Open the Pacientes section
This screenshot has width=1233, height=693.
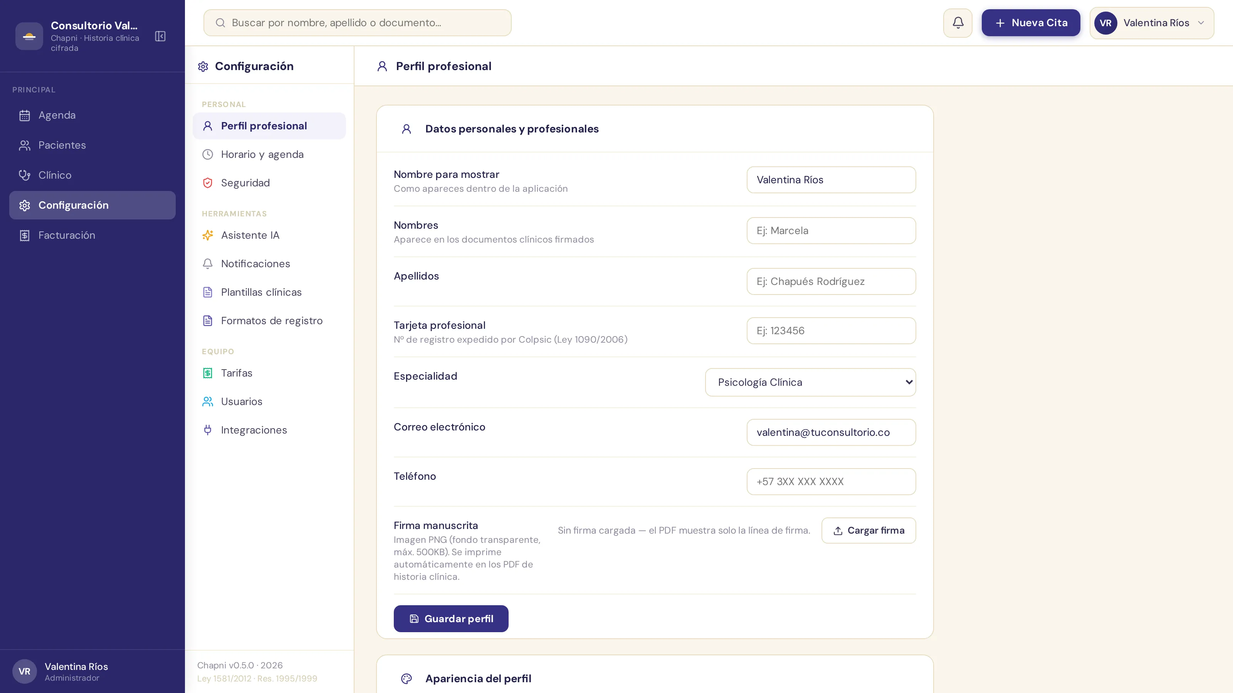coord(92,146)
